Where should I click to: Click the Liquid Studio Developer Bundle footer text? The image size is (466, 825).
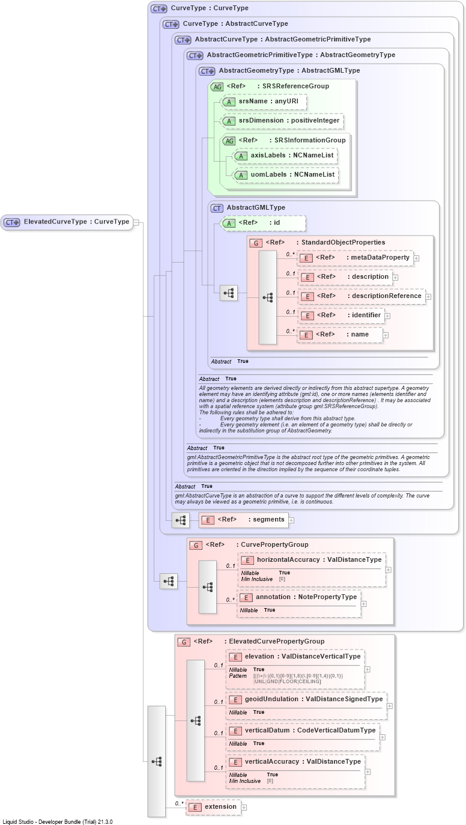[58, 821]
